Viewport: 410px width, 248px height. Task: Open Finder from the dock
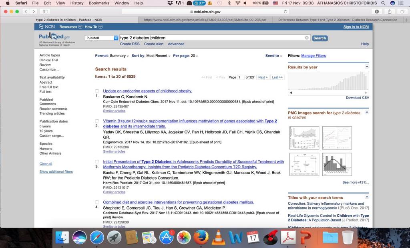62,238
